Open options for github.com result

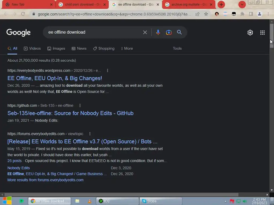80,105
